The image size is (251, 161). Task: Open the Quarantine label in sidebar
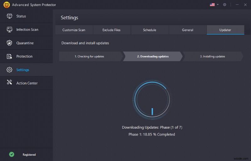[25, 43]
